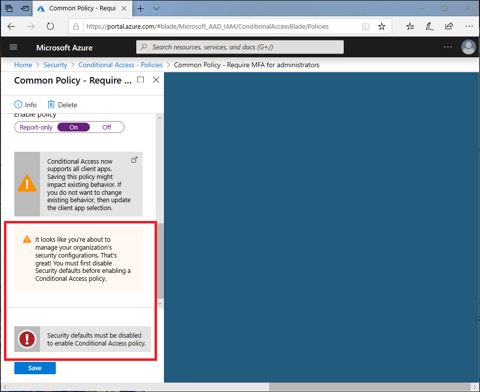
Task: Open the tab list chevron dropdown
Action: click(156, 8)
